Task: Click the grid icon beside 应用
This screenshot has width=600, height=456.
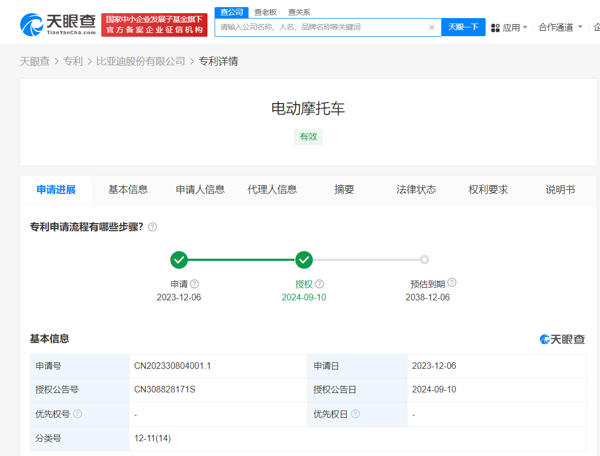Action: [494, 27]
